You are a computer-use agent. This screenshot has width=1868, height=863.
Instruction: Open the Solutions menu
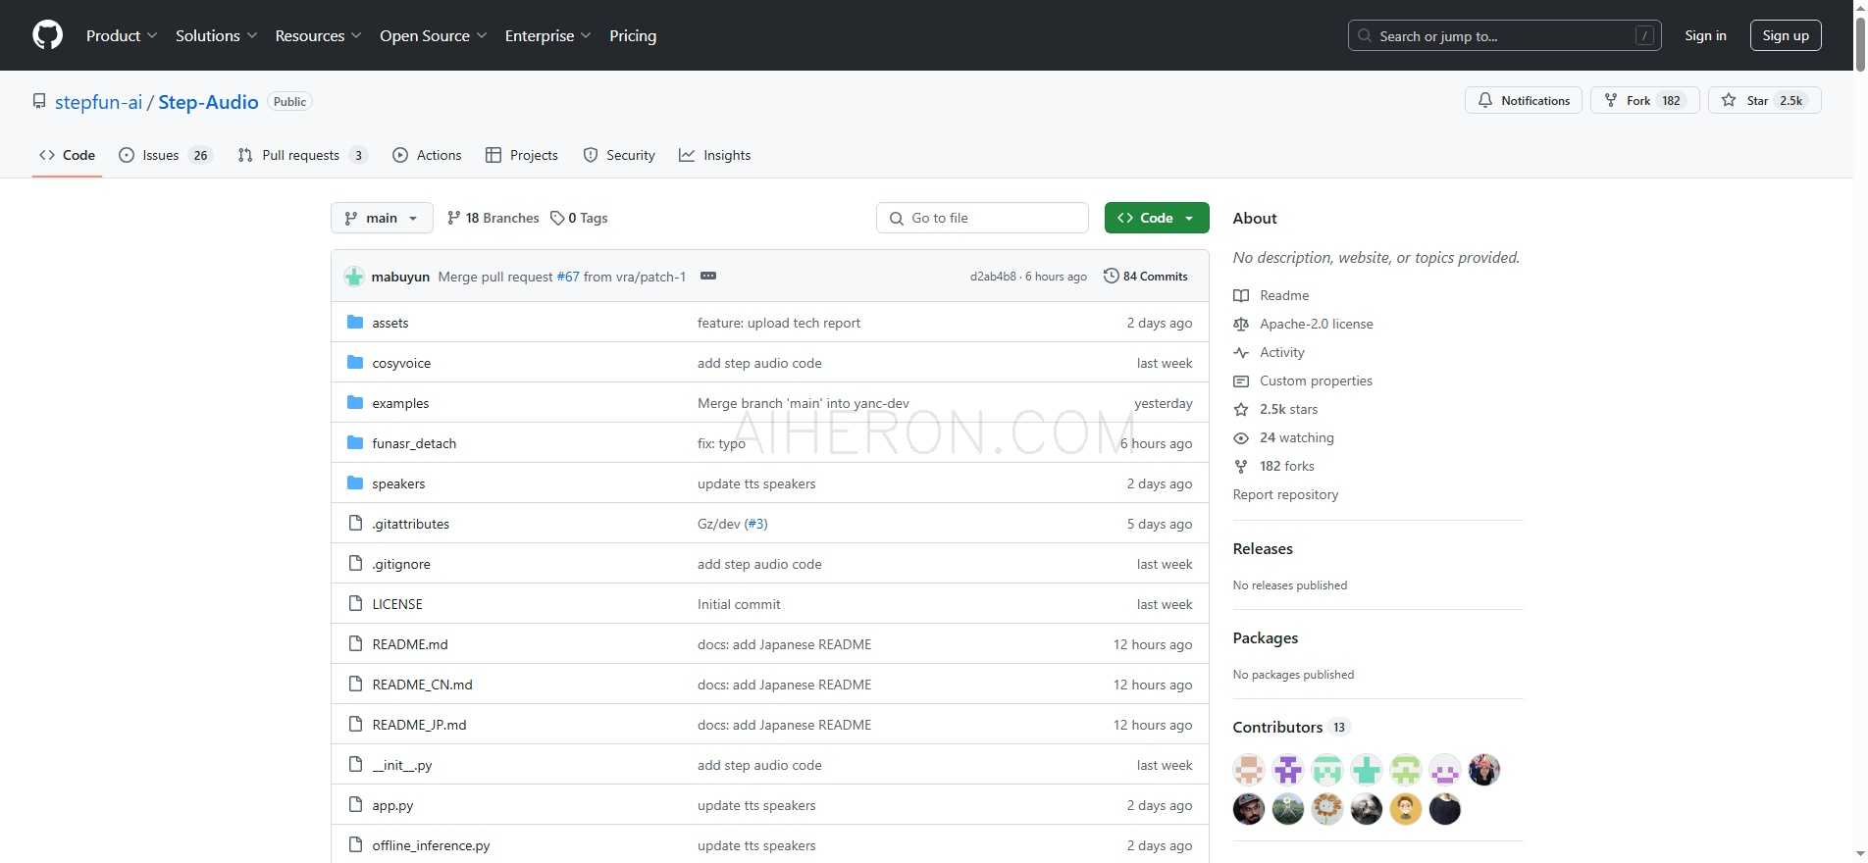pos(216,35)
